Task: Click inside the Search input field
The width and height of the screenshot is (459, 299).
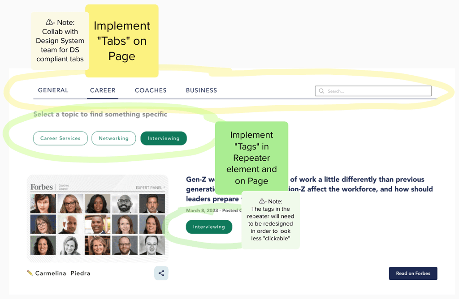Action: [377, 91]
